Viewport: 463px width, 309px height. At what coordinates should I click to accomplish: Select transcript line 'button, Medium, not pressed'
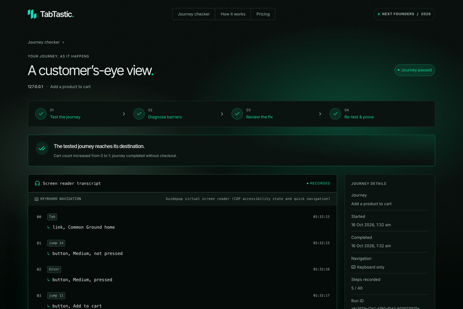pyautogui.click(x=87, y=253)
